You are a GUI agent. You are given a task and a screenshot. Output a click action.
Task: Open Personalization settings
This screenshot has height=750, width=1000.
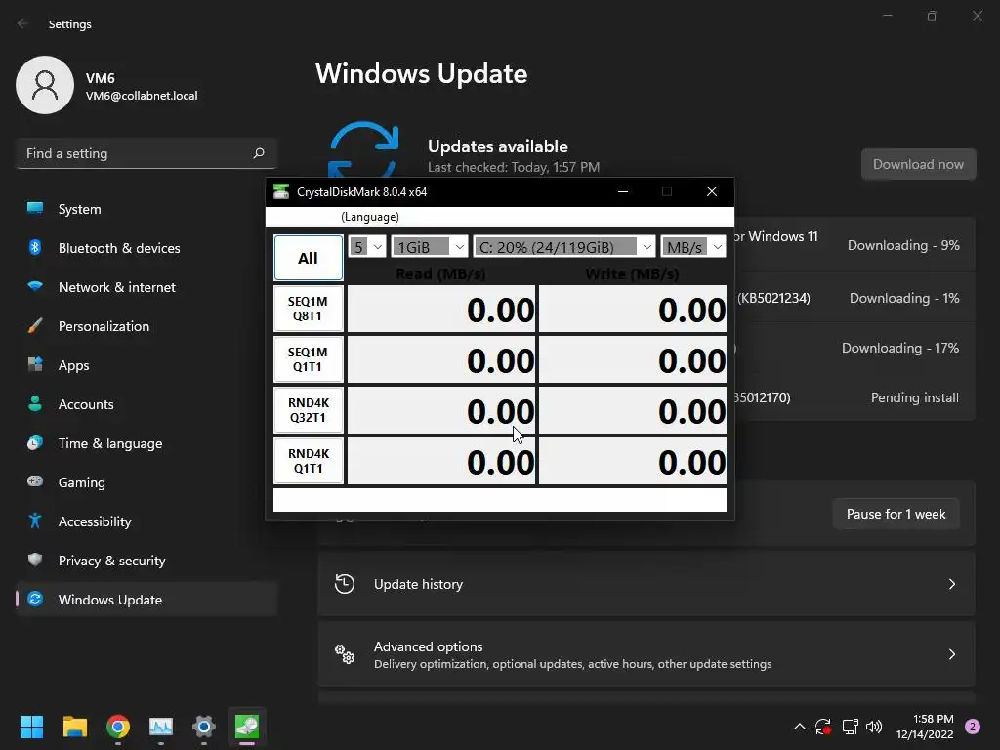(x=146, y=326)
